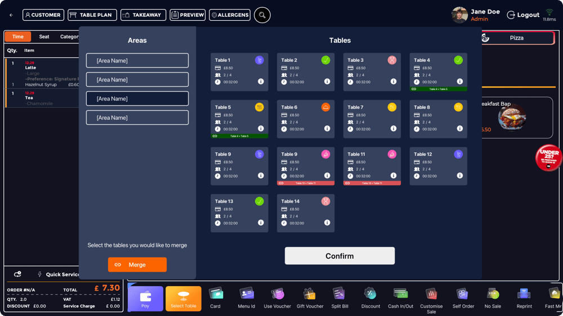Viewport: 563px width, 316px height.
Task: Select Table 7 to merge
Action: tap(372, 119)
